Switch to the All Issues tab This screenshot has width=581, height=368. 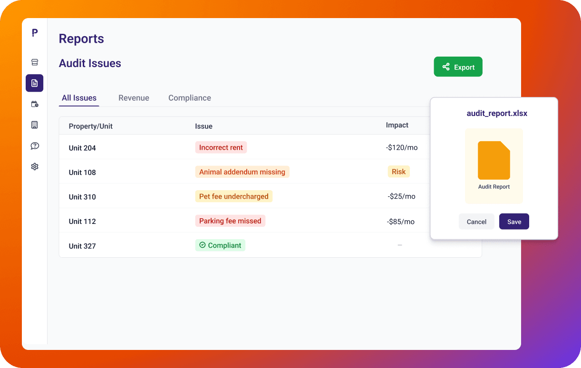pyautogui.click(x=79, y=98)
